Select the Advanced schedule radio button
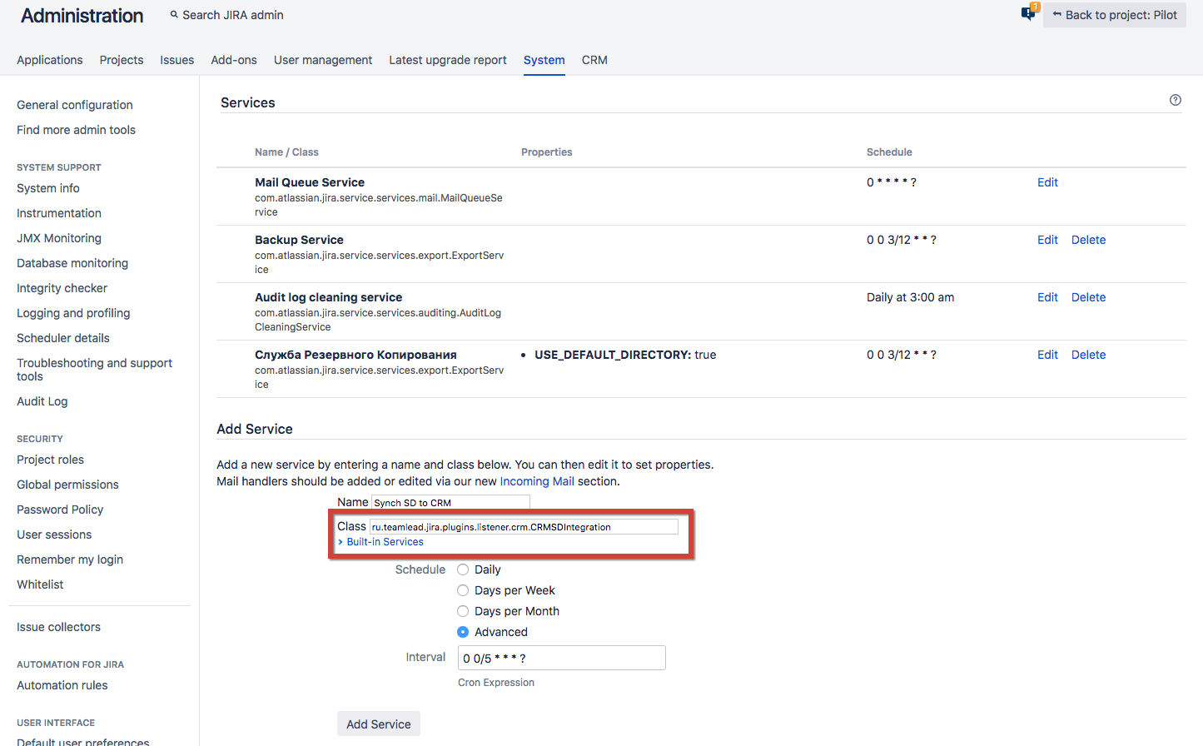This screenshot has height=746, width=1203. pos(463,632)
